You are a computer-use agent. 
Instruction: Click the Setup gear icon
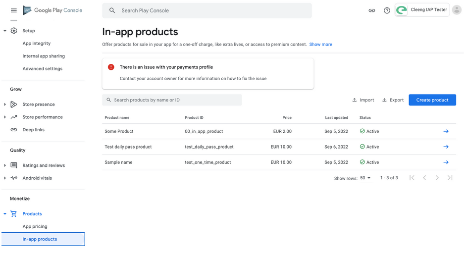(14, 31)
